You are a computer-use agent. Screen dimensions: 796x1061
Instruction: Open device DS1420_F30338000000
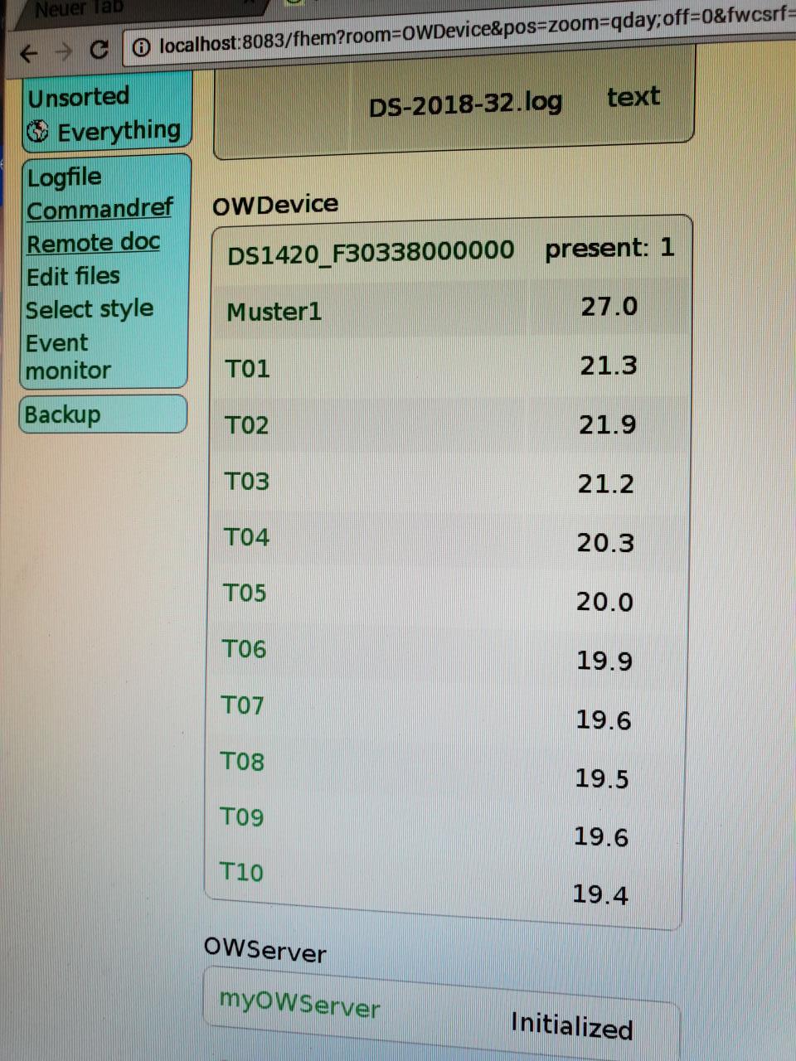(x=371, y=252)
